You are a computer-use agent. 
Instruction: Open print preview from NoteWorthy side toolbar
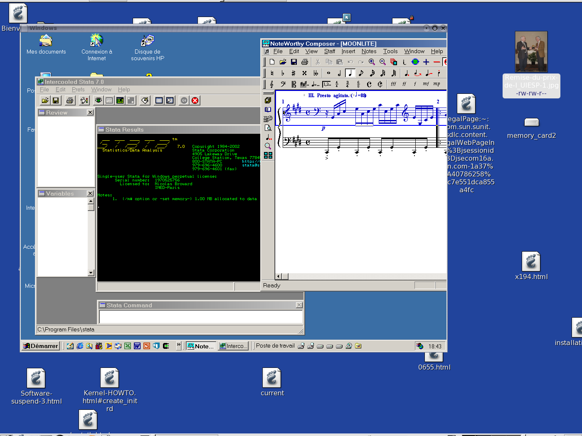268,128
